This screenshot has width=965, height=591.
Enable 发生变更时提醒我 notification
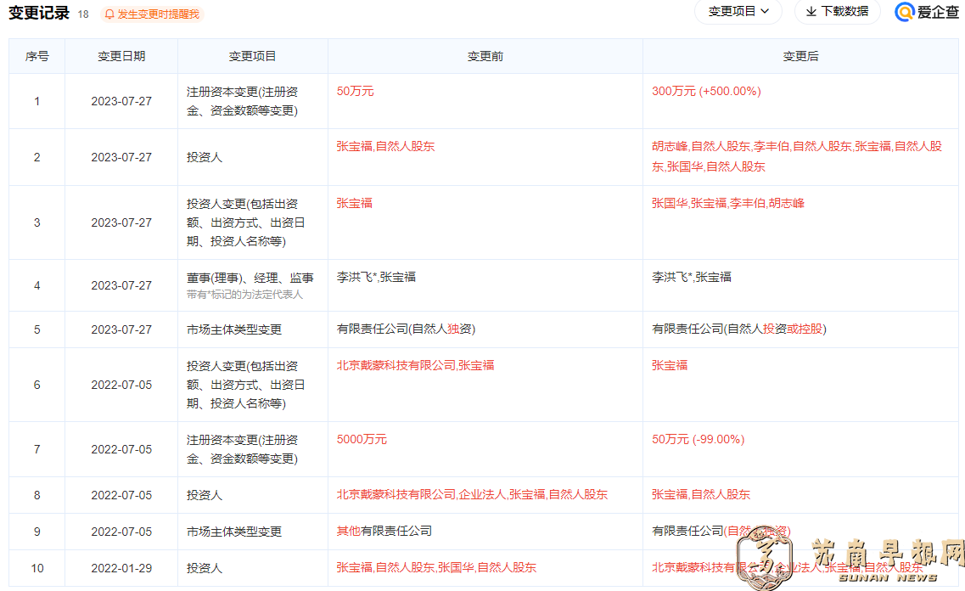coord(159,14)
